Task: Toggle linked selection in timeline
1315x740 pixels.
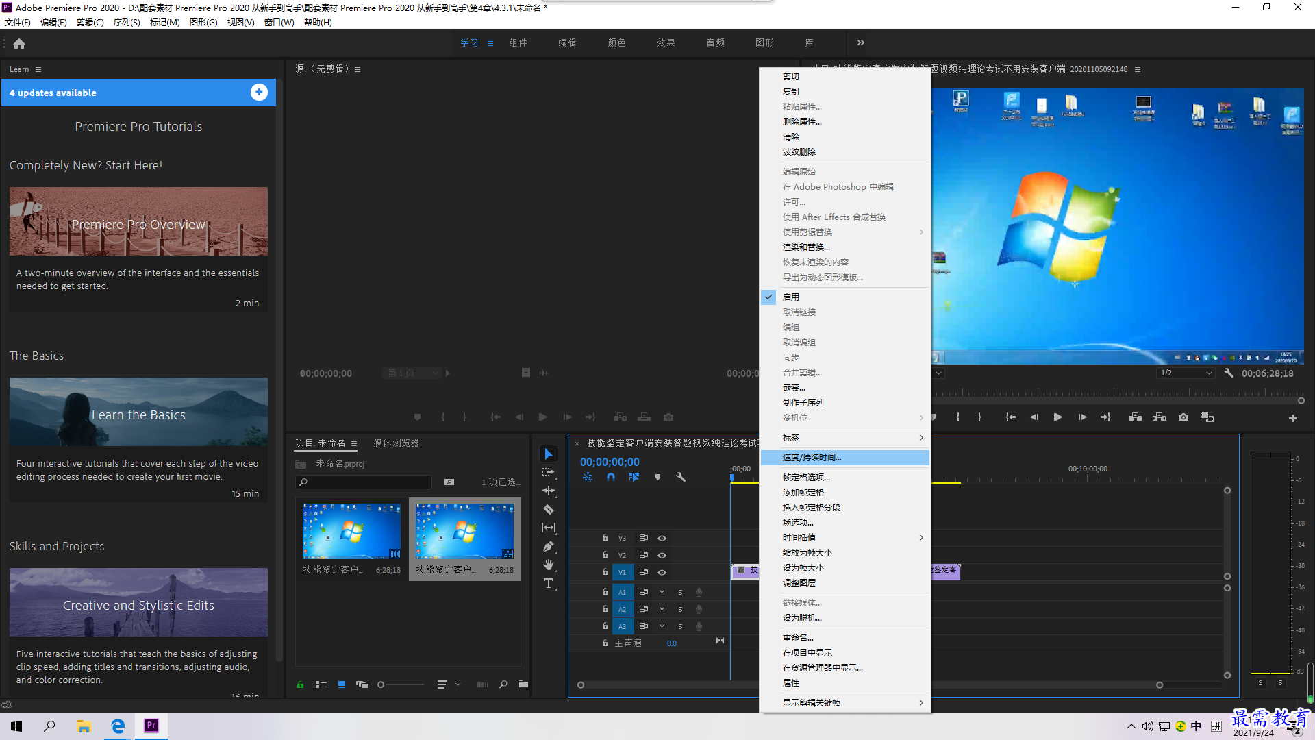Action: pyautogui.click(x=634, y=477)
